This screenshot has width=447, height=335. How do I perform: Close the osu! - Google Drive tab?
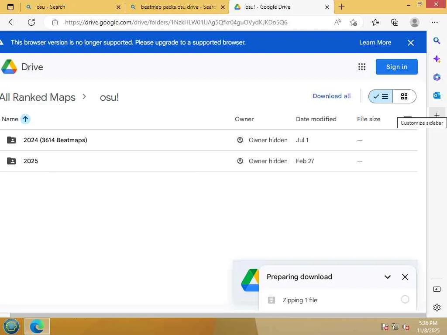coord(327,7)
